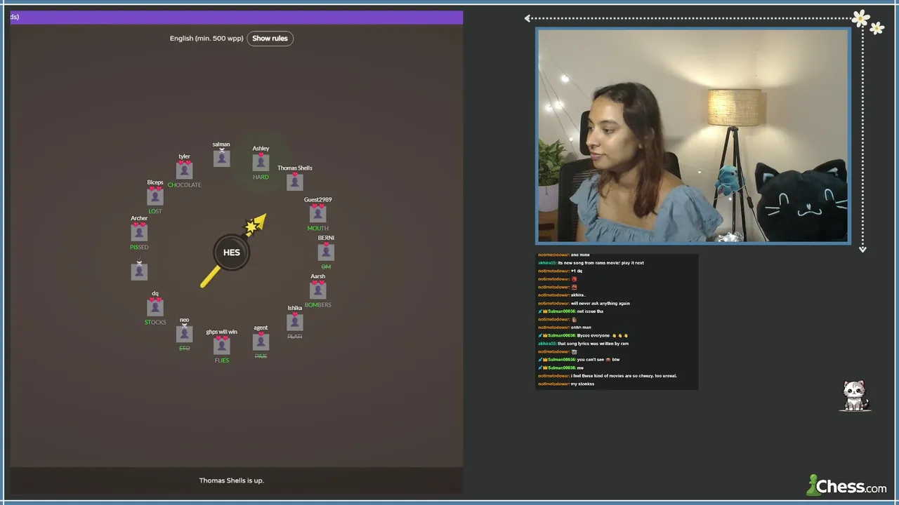Image resolution: width=899 pixels, height=505 pixels.
Task: Select Biceps' player avatar
Action: pos(155,196)
